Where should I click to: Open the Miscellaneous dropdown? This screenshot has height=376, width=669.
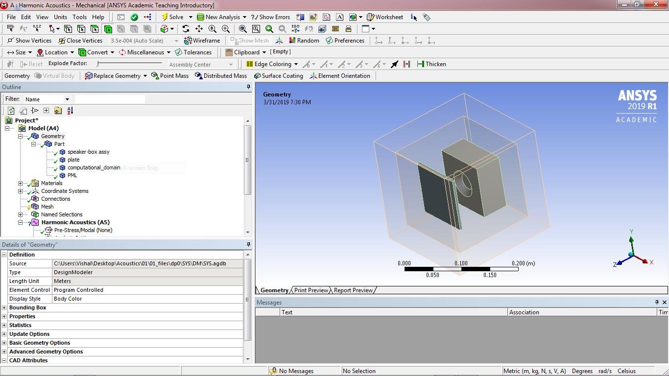168,52
